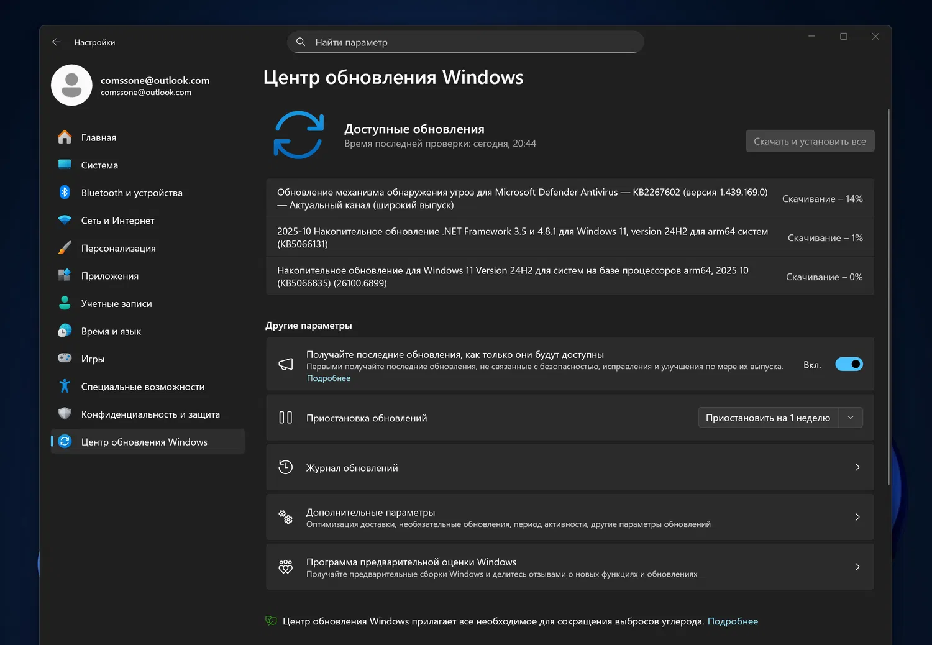The width and height of the screenshot is (932, 645).
Task: Click the blue sync arrows icon
Action: [x=299, y=135]
